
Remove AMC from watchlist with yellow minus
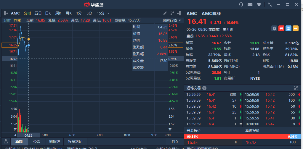pos(296,28)
